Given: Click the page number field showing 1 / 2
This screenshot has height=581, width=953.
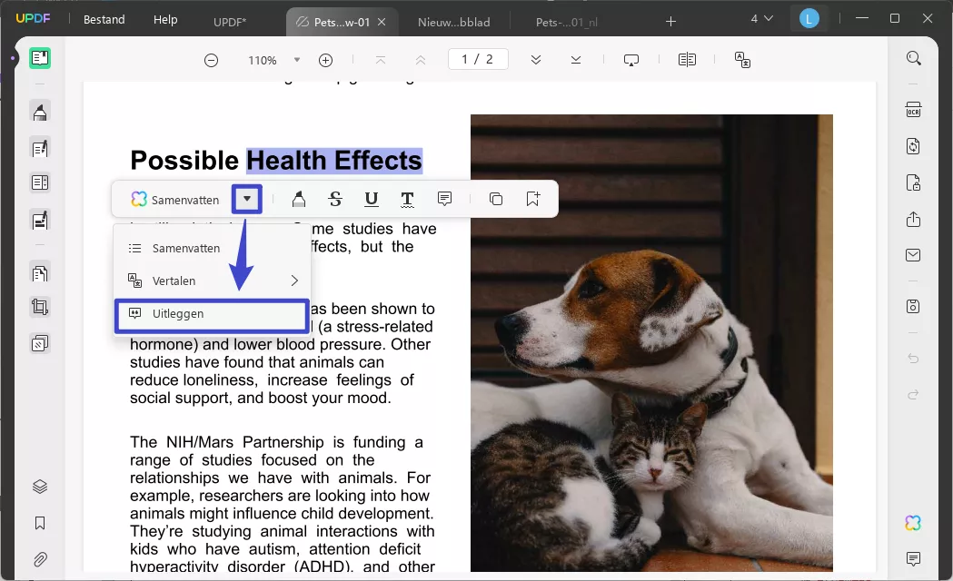Looking at the screenshot, I should pyautogui.click(x=478, y=60).
